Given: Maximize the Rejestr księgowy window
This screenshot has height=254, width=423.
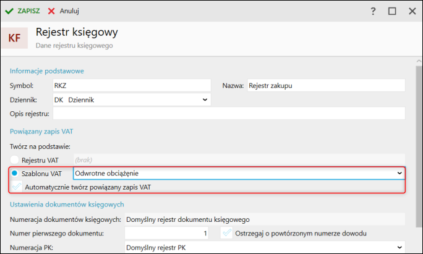Looking at the screenshot, I should tap(392, 11).
